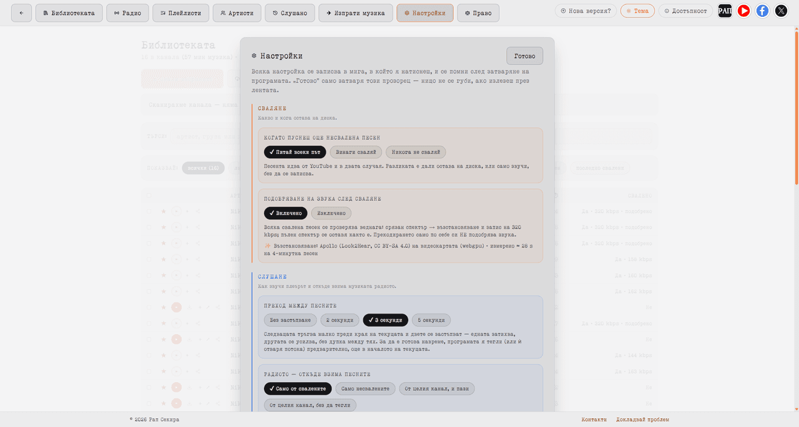This screenshot has height=427, width=799.
Task: Choose Винаги сваляй
Action: click(356, 152)
